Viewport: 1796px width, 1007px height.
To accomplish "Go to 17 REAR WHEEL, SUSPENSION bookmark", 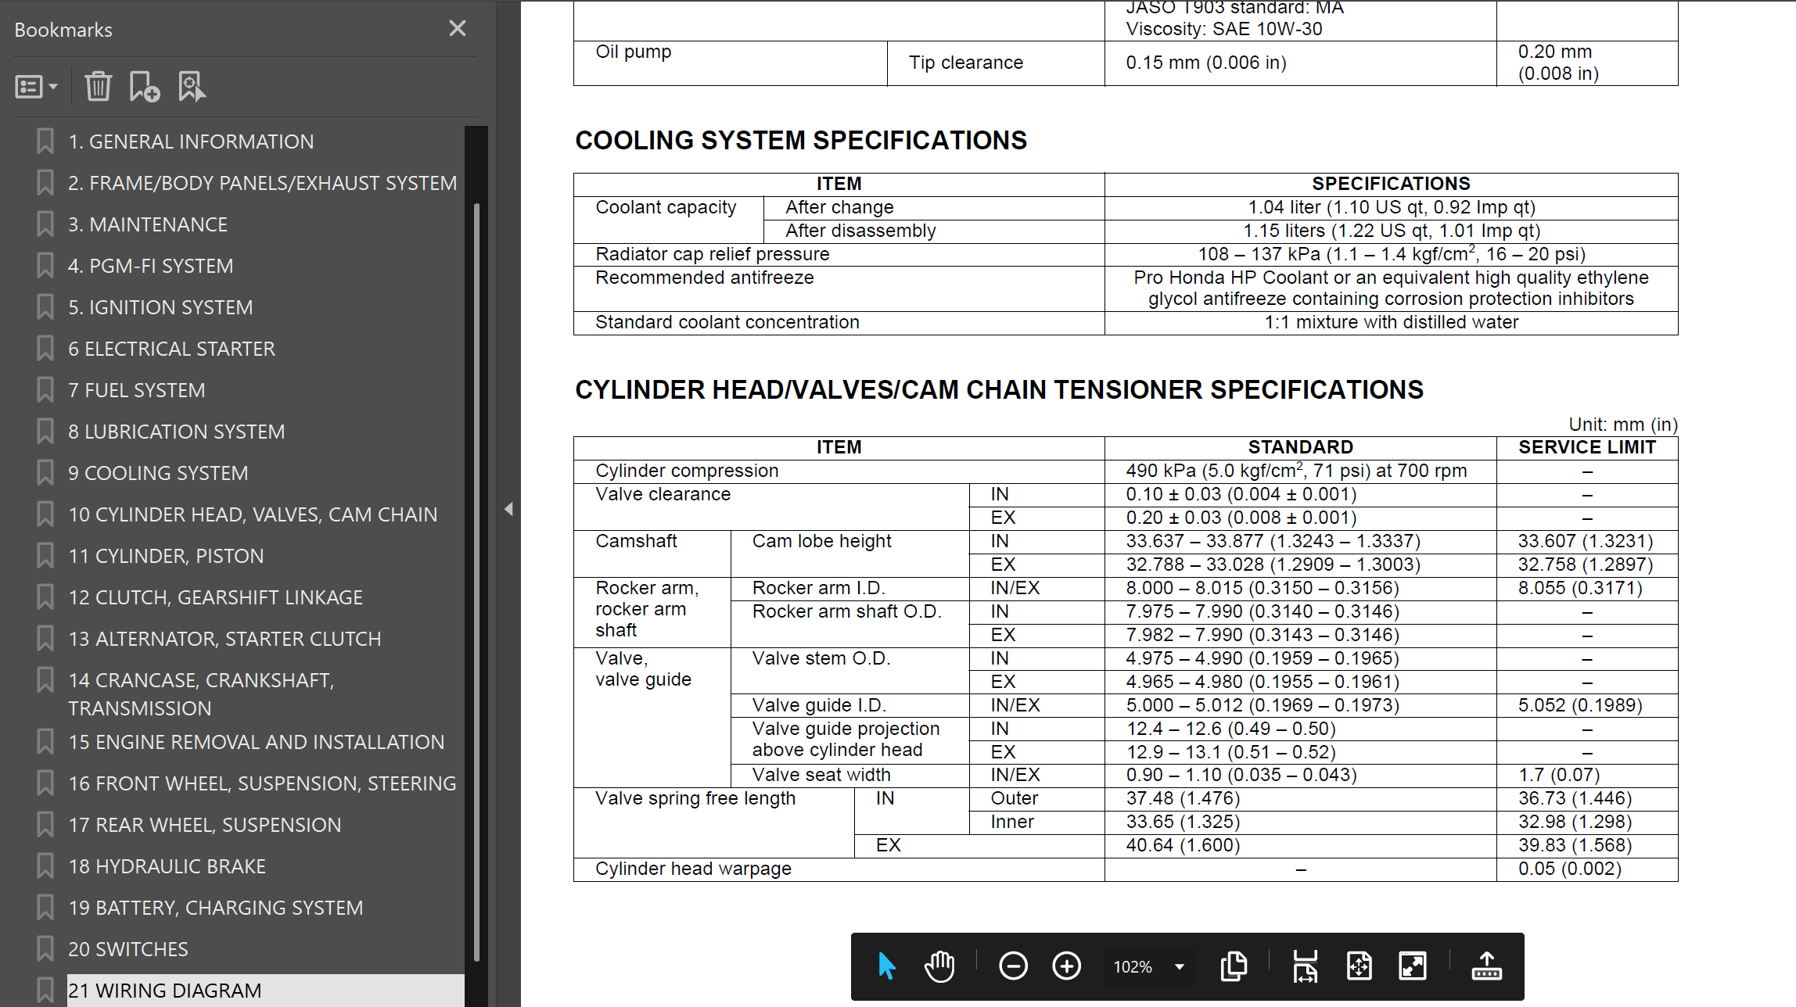I will [205, 825].
